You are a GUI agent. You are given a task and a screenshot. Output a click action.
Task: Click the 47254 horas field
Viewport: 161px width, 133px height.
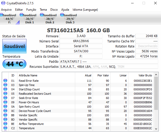point(147,56)
